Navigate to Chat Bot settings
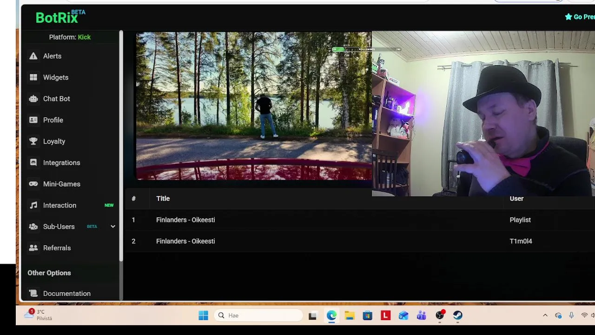The width and height of the screenshot is (595, 335). [x=57, y=99]
